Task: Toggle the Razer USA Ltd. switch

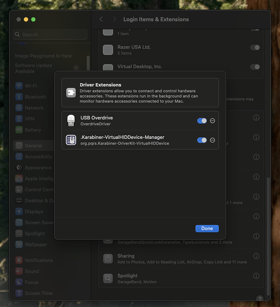Action: [255, 48]
